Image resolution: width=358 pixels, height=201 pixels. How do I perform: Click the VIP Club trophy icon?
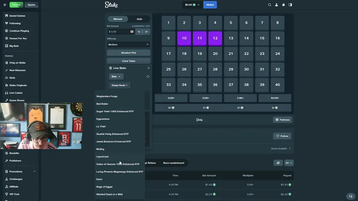(x=6, y=194)
